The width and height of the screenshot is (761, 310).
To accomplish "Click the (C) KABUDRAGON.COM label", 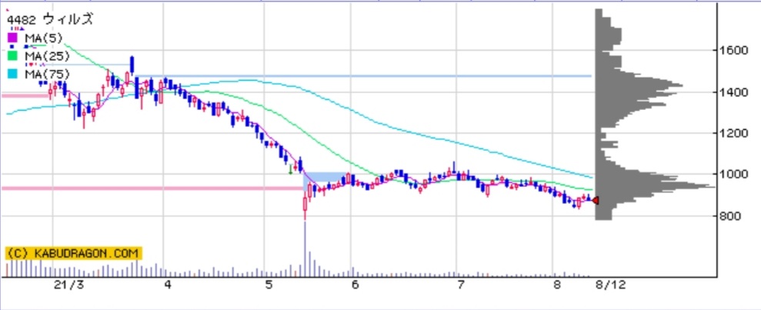I will [74, 253].
